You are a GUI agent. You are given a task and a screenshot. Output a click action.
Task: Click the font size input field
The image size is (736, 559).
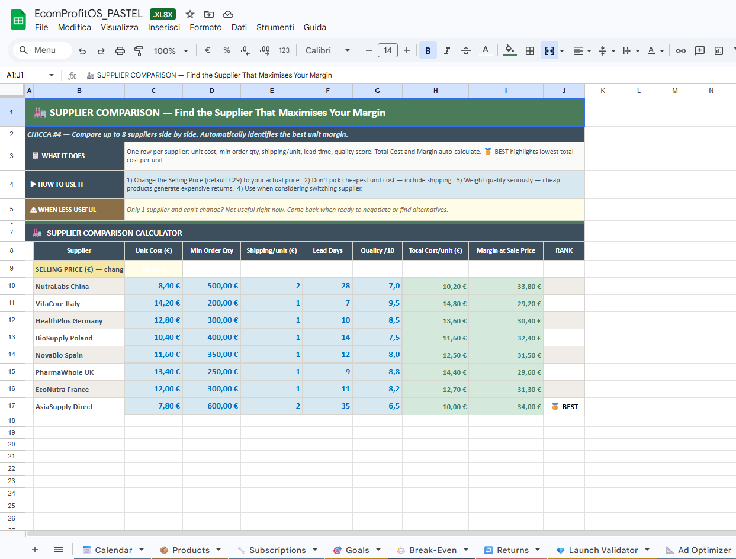point(387,51)
